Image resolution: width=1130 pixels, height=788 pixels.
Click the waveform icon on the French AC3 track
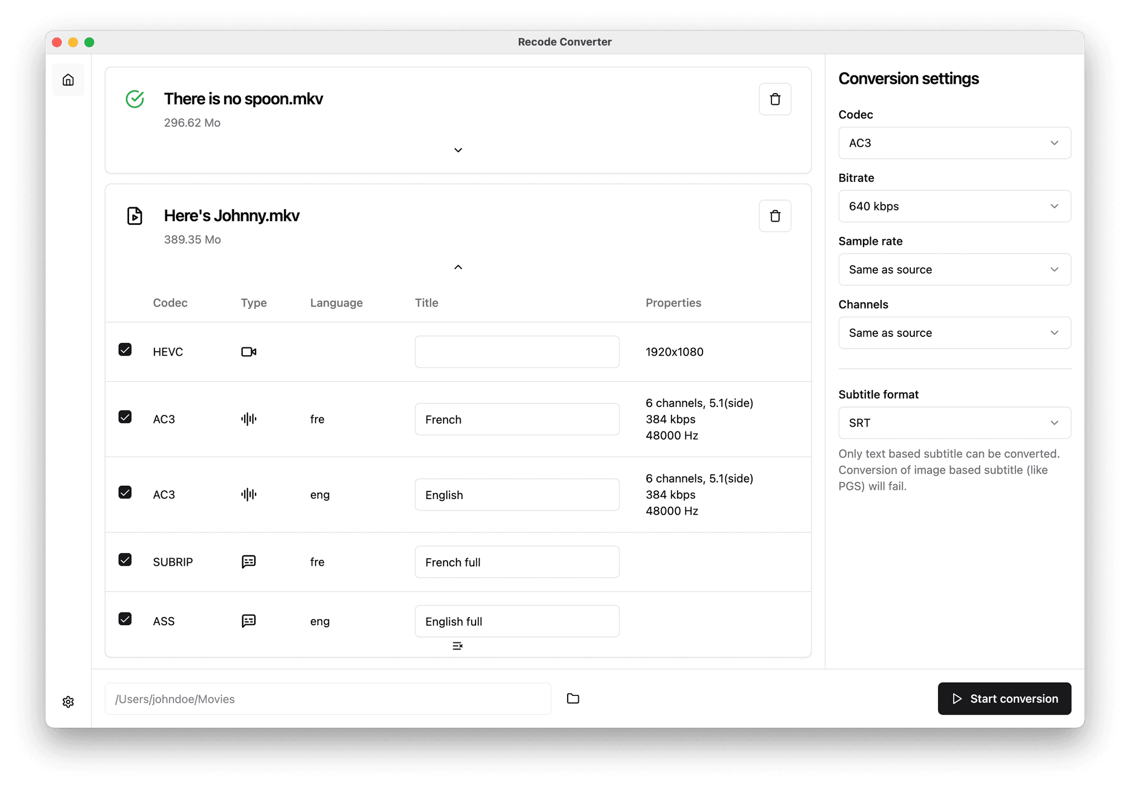coord(248,419)
